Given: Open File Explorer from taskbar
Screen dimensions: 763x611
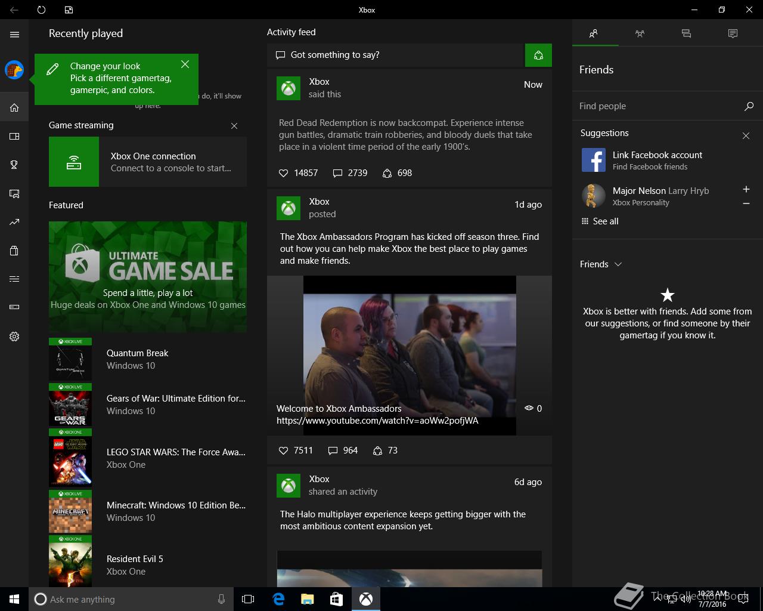Looking at the screenshot, I should (307, 599).
